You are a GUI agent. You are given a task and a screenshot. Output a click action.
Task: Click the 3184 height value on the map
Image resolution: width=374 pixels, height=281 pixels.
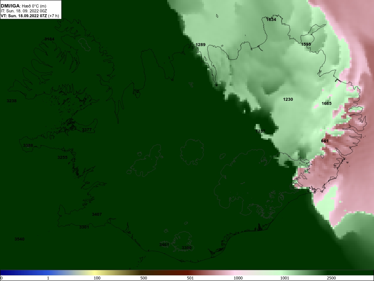[49, 39]
